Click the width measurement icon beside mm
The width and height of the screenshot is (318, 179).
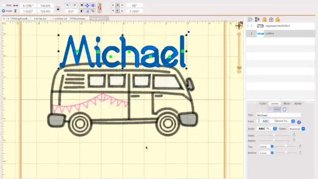tap(15, 5)
